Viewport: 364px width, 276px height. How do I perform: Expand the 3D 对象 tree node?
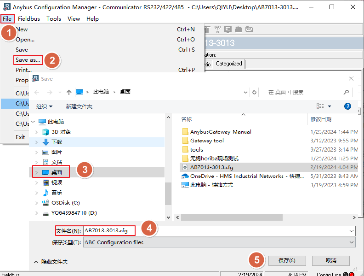click(36, 132)
